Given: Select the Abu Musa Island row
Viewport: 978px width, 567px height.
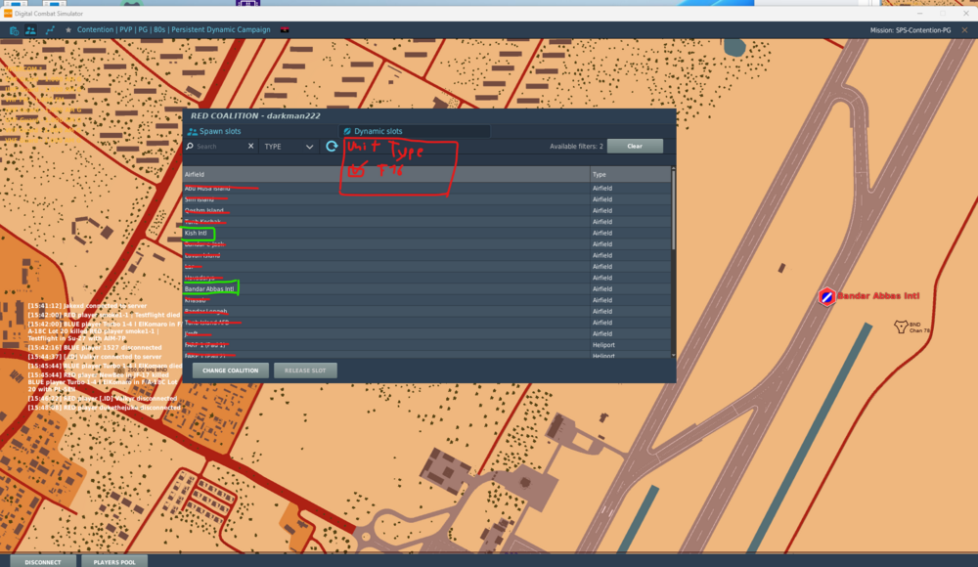Looking at the screenshot, I should pos(426,189).
